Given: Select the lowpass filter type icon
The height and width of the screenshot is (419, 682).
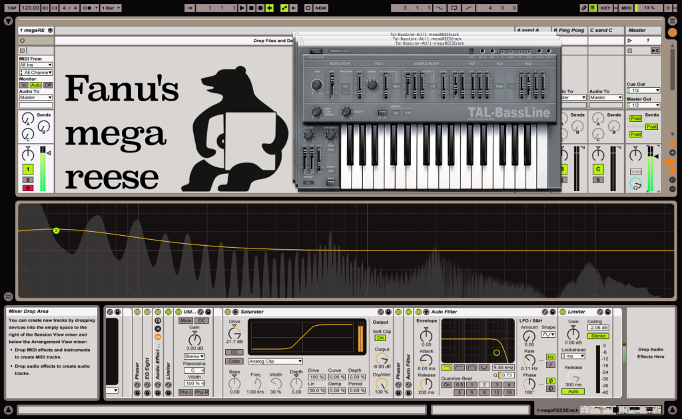Looking at the screenshot, I should click(447, 368).
